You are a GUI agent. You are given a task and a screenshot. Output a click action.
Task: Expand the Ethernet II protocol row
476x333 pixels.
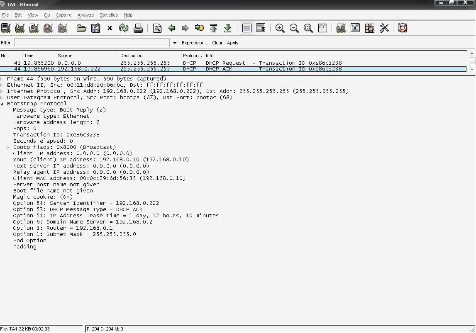[x=2, y=85]
